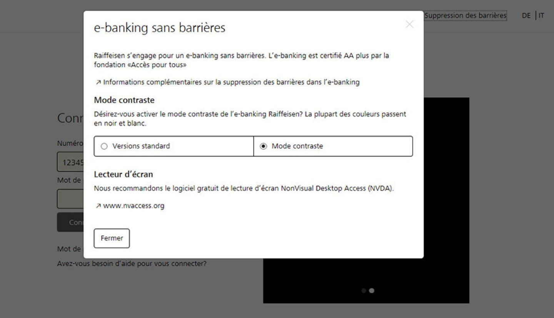This screenshot has width=554, height=318.
Task: Click the 'Mode contraste' heading text
Action: 124,100
